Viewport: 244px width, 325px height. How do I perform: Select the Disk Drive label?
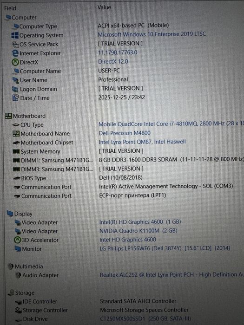pyautogui.click(x=35, y=319)
